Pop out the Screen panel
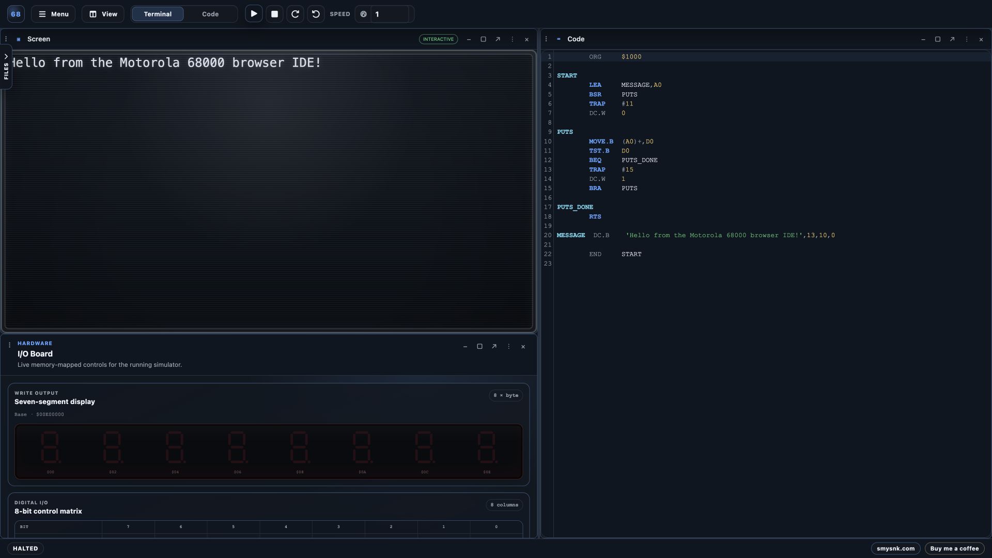 [498, 39]
